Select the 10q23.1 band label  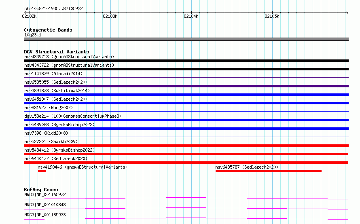point(33,35)
